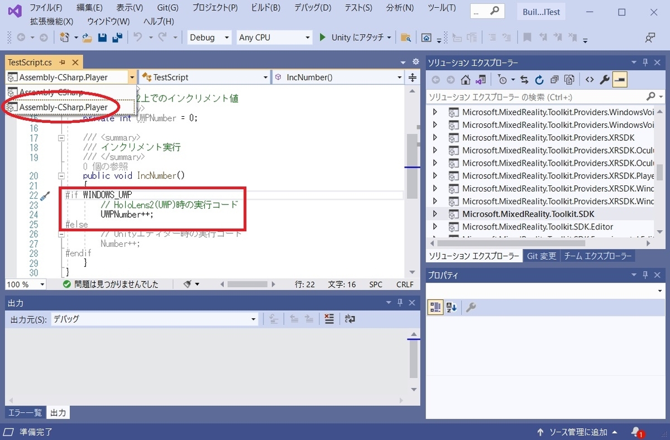Open the 拡張機能(X) menu
This screenshot has height=440, width=670.
(x=52, y=21)
